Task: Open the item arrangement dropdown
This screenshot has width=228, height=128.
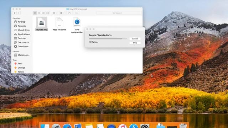Action: 55,13
